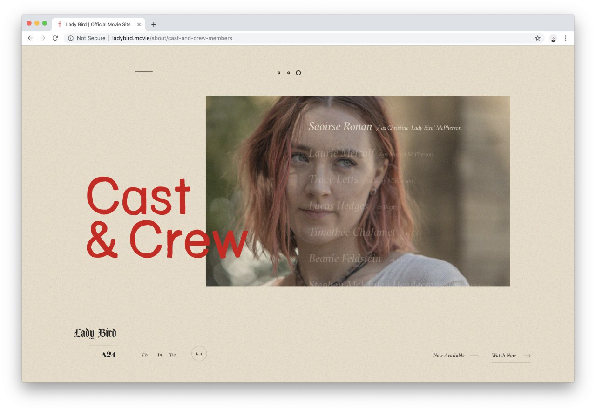
Task: Select Saoirse Ronan cast entry
Action: (x=385, y=127)
